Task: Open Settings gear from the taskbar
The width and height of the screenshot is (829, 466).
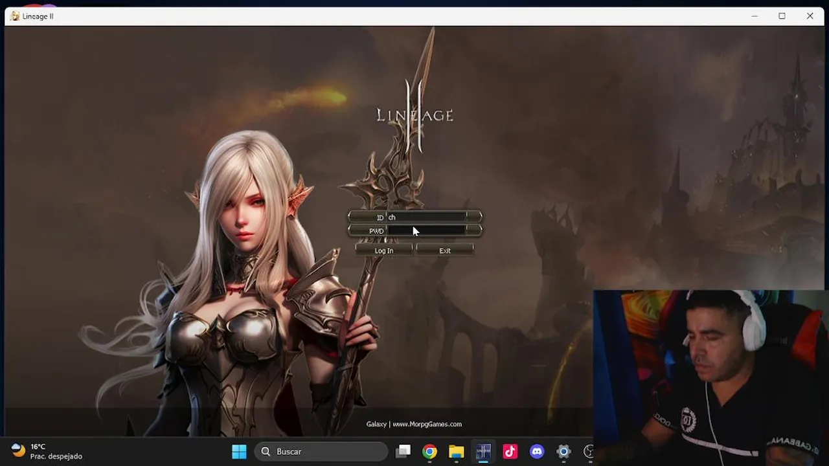Action: [563, 451]
